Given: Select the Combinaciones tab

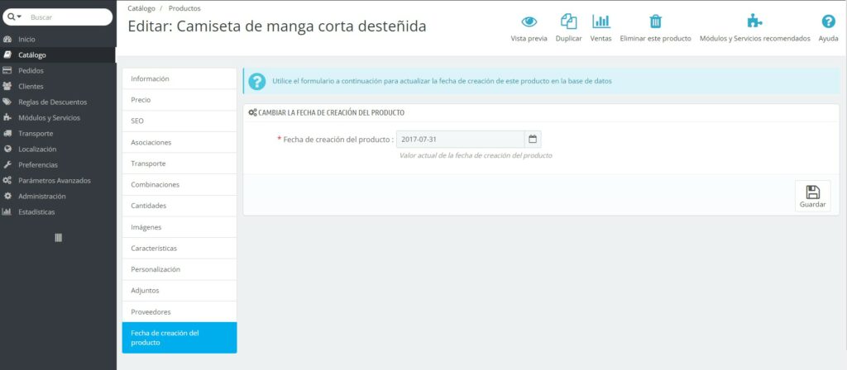Looking at the screenshot, I should click(179, 184).
